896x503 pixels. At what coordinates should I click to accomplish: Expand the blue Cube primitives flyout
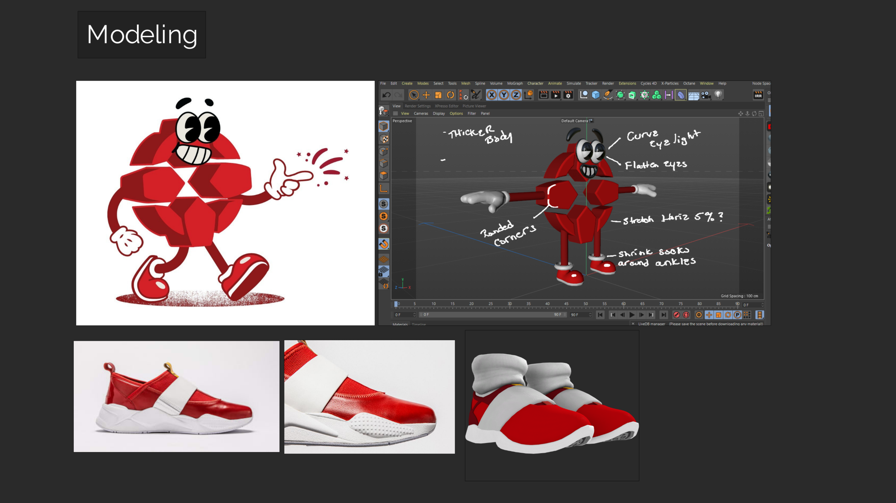click(596, 95)
